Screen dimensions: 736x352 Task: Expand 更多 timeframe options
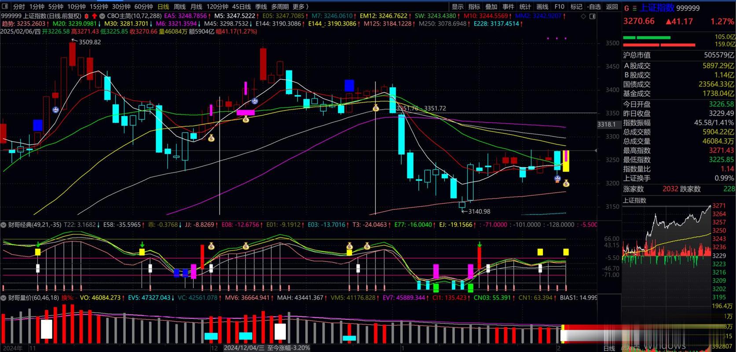coord(300,7)
